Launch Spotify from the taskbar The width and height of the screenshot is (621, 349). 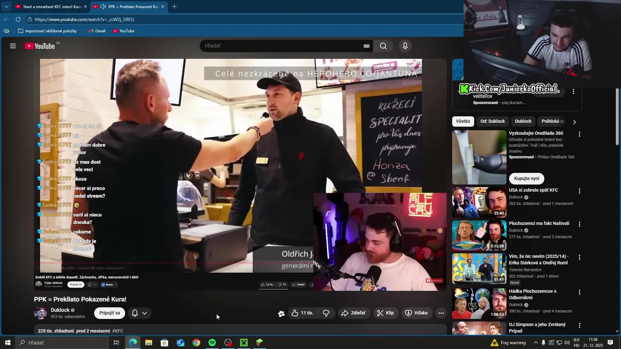pos(212,343)
